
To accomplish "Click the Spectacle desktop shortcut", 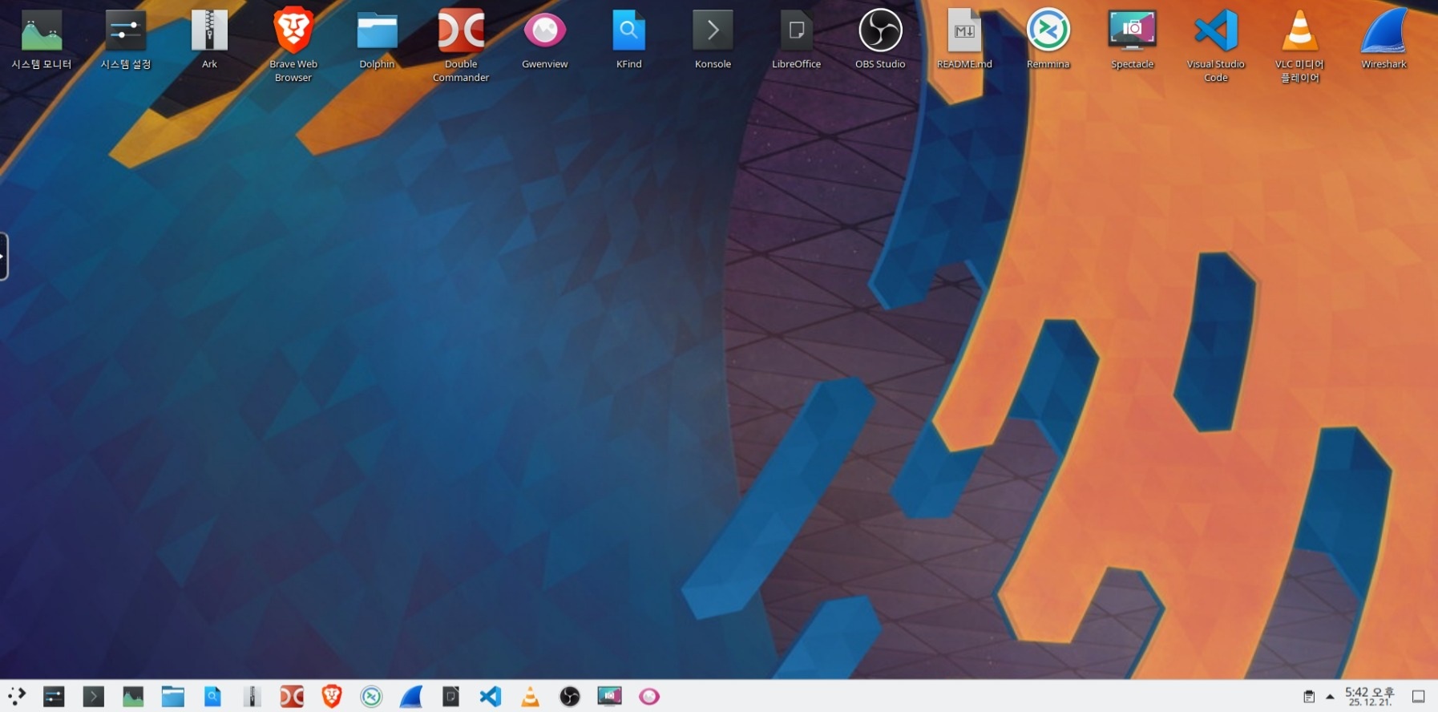I will [1132, 32].
